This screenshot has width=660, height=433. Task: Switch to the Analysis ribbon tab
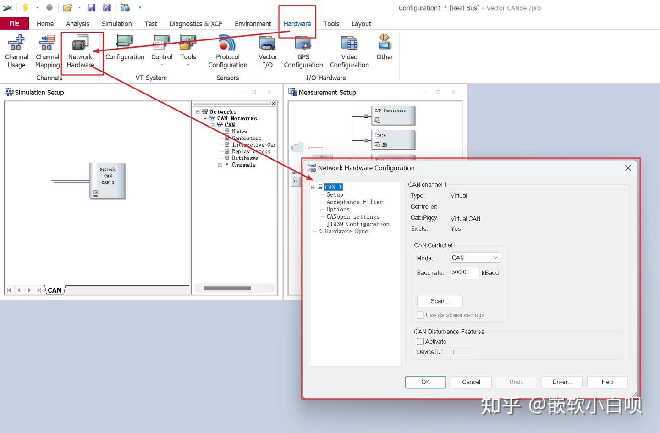pos(77,24)
